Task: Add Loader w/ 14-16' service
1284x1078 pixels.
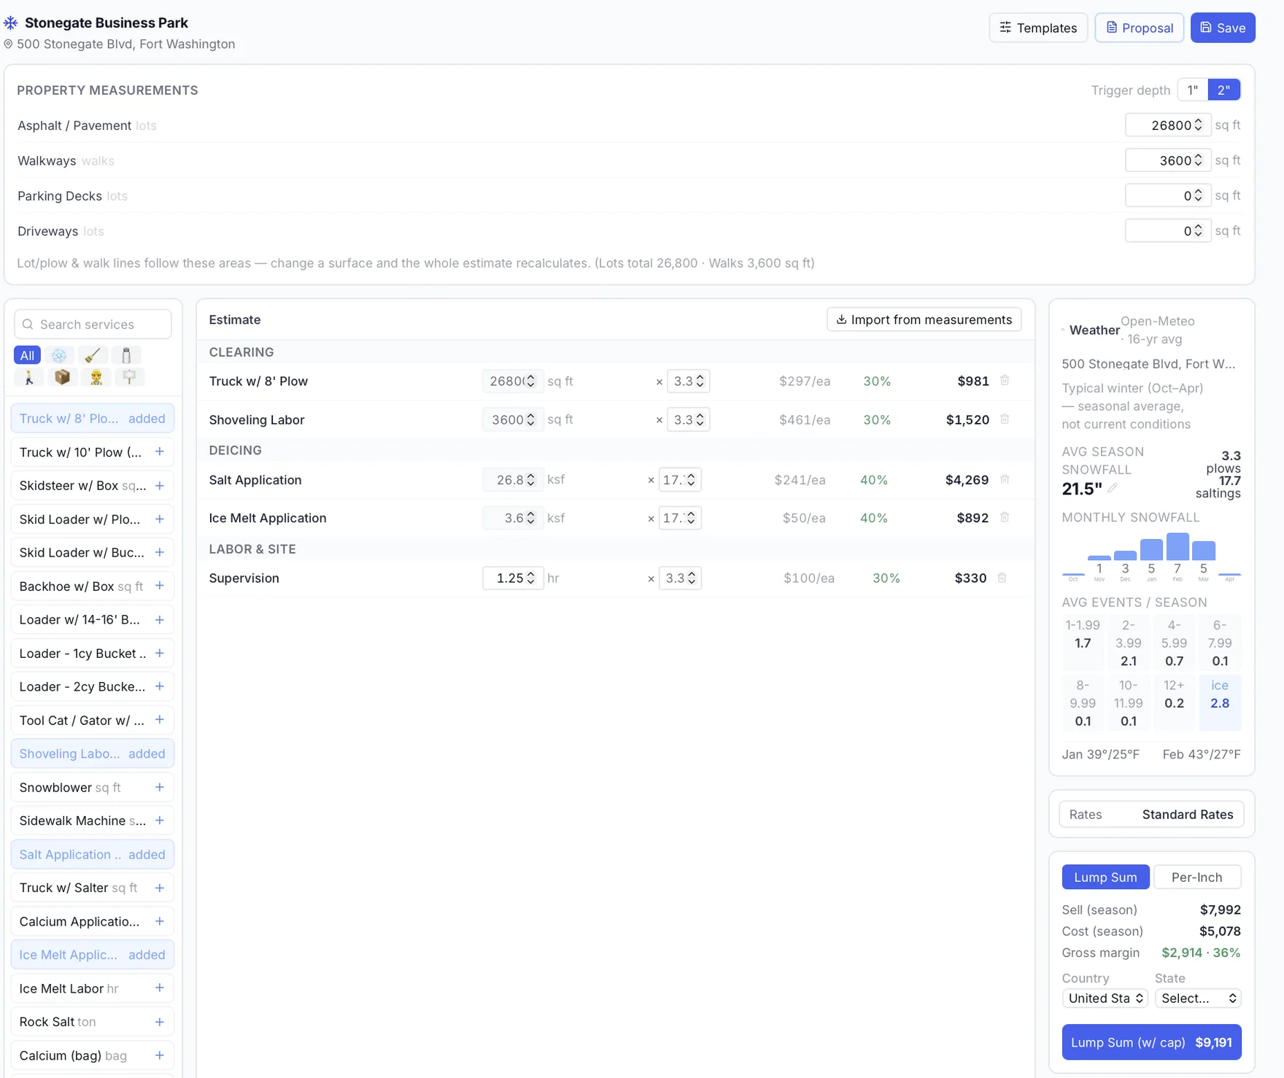Action: pyautogui.click(x=159, y=620)
